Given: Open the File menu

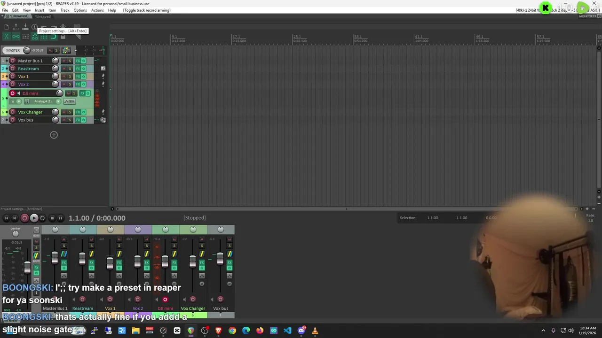Looking at the screenshot, I should (5, 10).
